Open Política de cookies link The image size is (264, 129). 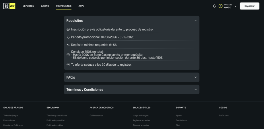point(55,125)
